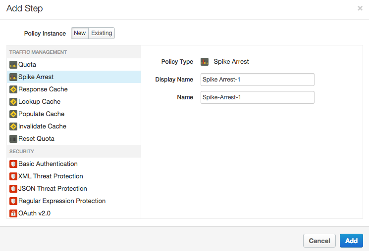The width and height of the screenshot is (369, 251).
Task: Switch Policy Instance to New
Action: pyautogui.click(x=80, y=33)
